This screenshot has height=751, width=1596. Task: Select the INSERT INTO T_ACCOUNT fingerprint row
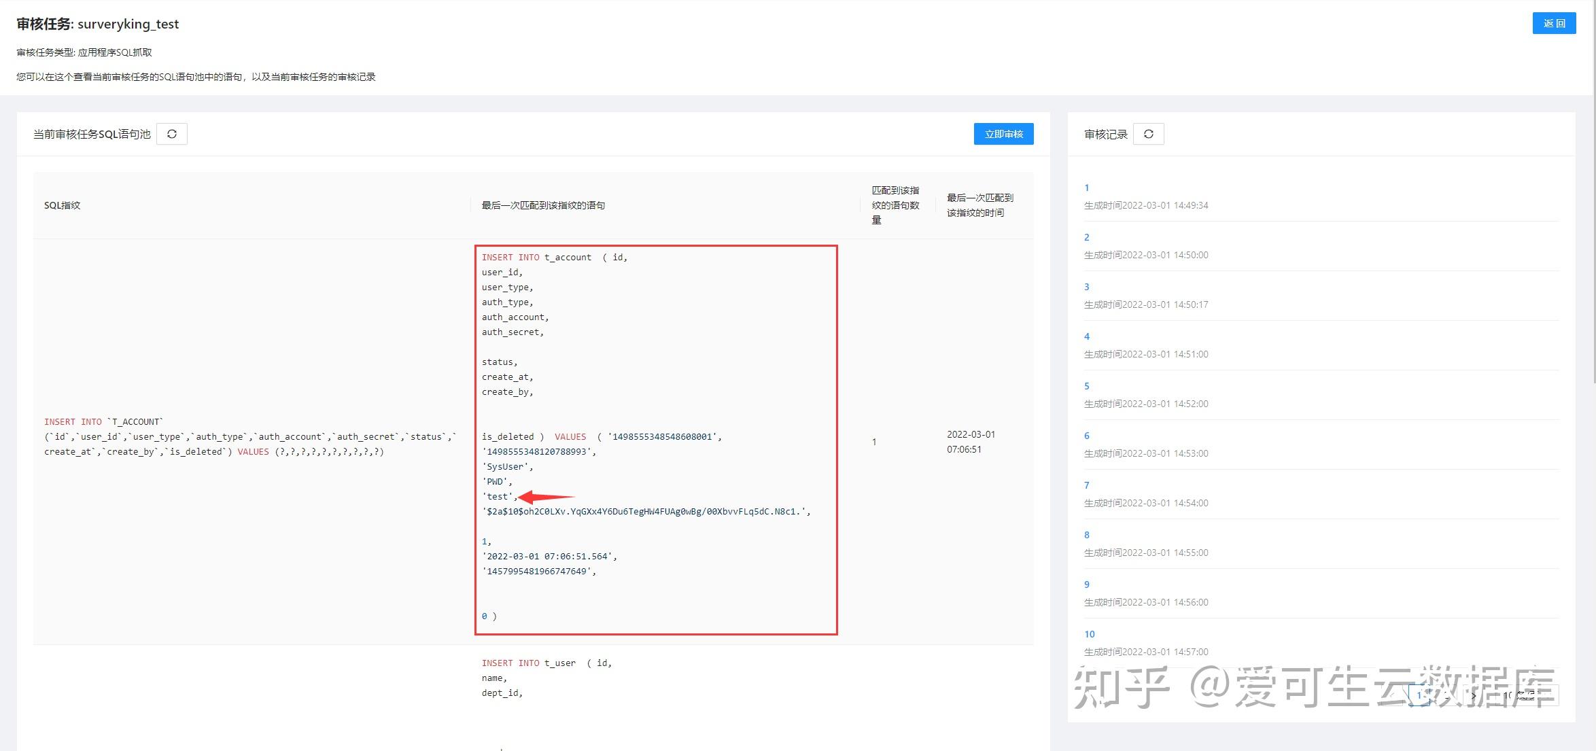249,436
